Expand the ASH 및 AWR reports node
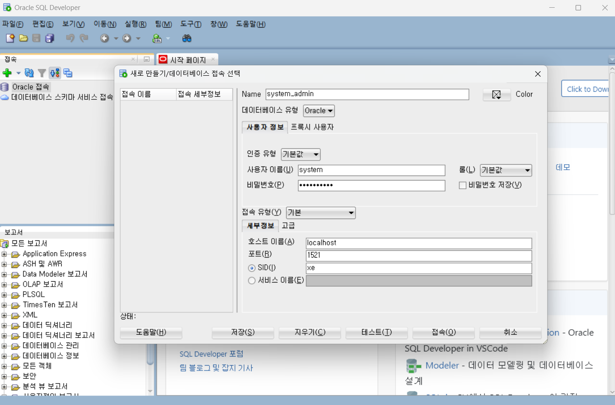Image resolution: width=615 pixels, height=405 pixels. point(4,264)
